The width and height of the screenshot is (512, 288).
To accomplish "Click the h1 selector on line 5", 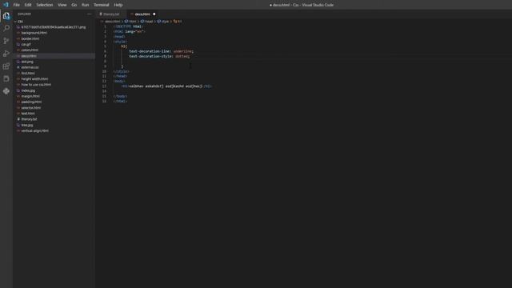I will pyautogui.click(x=123, y=46).
